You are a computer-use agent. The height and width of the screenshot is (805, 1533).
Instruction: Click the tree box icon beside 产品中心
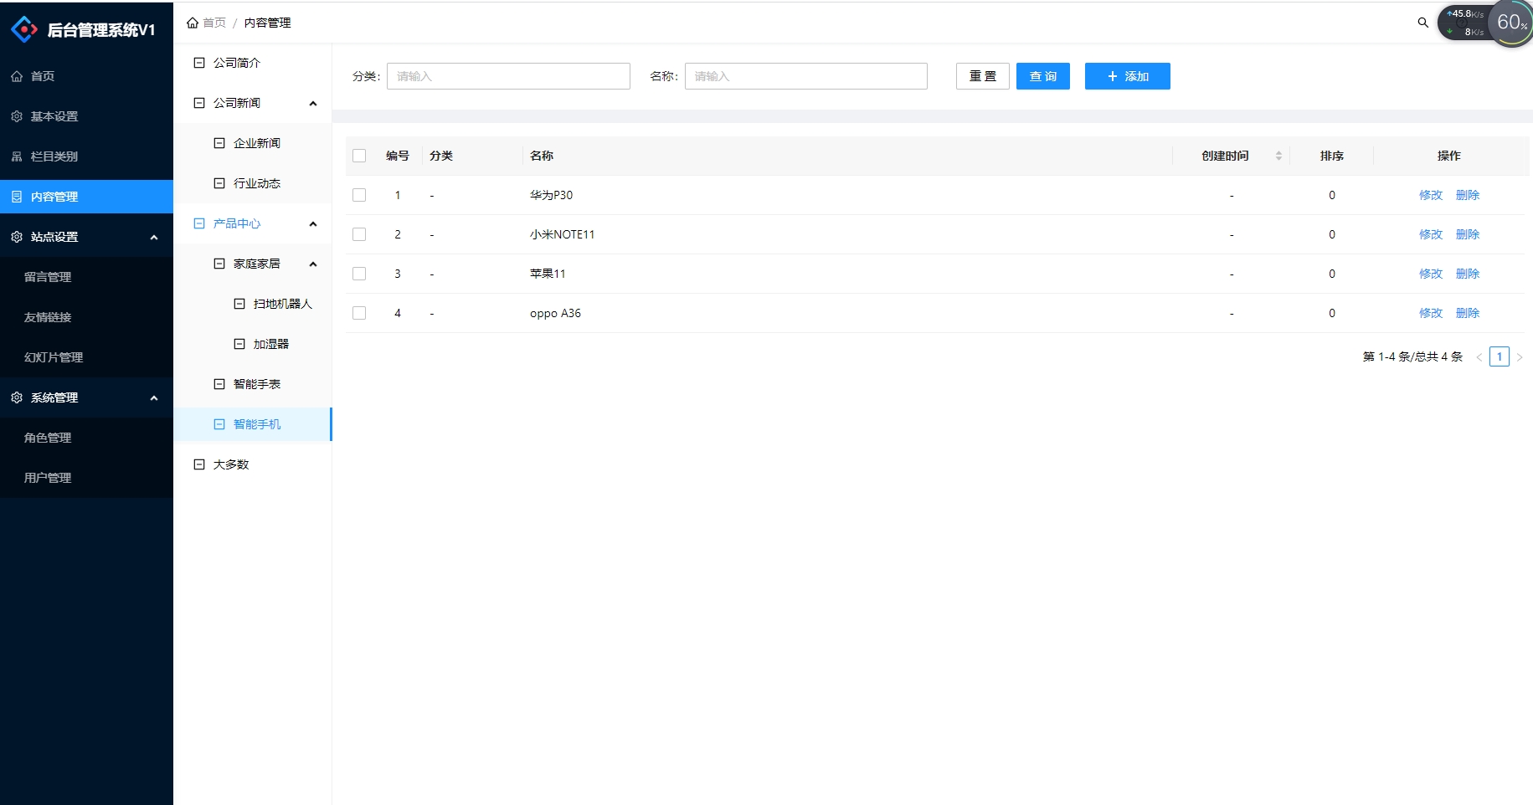(199, 223)
